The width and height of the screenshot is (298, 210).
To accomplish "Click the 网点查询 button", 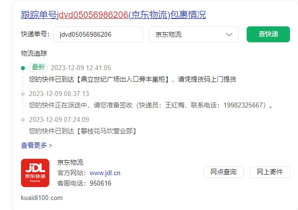I will pos(223,172).
